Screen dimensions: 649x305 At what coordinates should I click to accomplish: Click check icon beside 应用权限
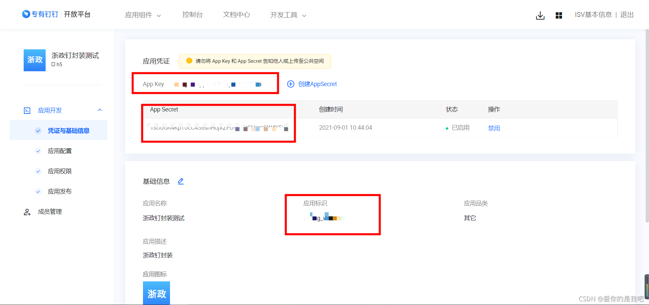pyautogui.click(x=38, y=171)
